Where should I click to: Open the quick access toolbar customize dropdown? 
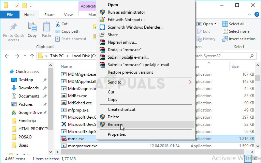point(31,6)
